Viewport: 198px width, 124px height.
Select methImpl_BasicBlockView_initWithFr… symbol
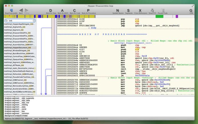[x=20, y=54]
